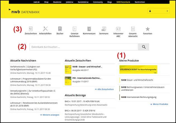Click the magnifier search button
The height and width of the screenshot is (123, 176).
[x=144, y=47]
